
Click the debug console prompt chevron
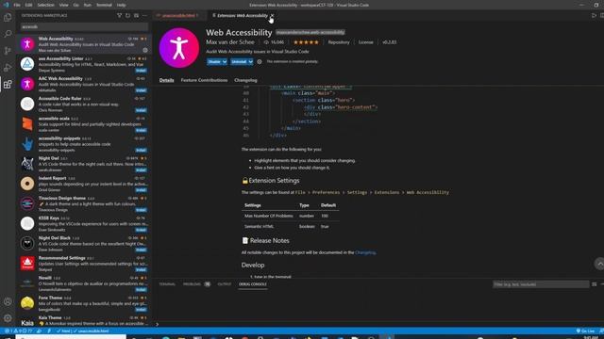pos(158,324)
